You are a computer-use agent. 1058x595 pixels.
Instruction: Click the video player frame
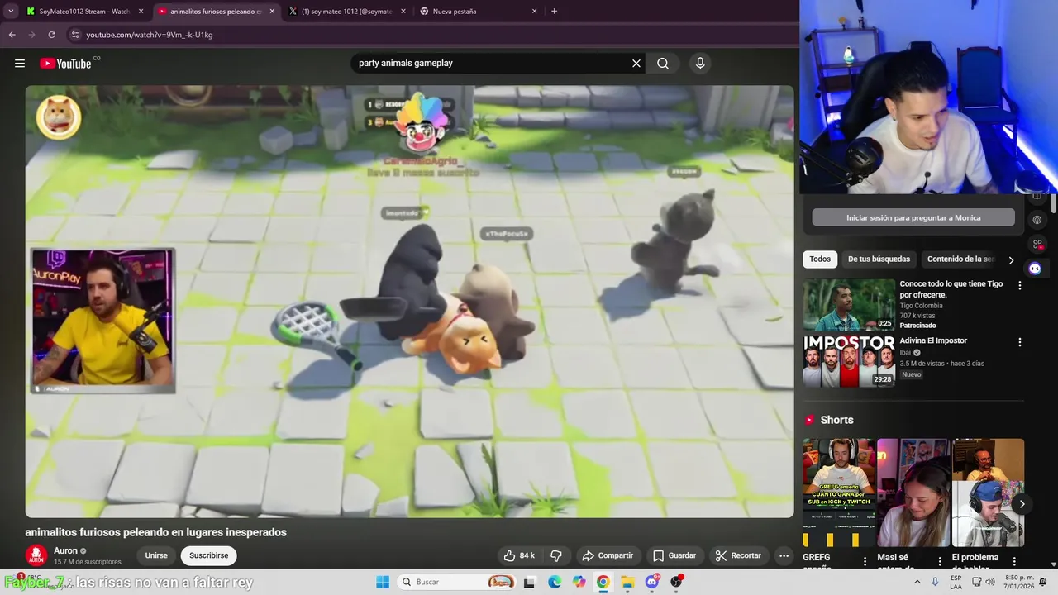pyautogui.click(x=409, y=302)
